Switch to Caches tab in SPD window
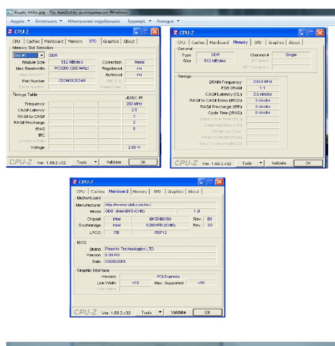Image resolution: width=335 pixels, height=346 pixels. click(x=33, y=41)
